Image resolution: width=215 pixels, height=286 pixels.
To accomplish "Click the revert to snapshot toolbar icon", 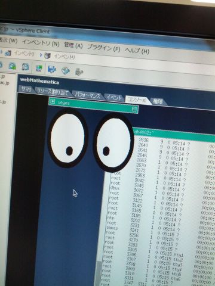I will (x=13, y=66).
